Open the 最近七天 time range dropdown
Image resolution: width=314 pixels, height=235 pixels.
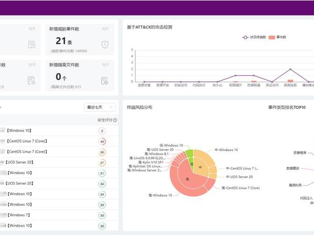(x=100, y=107)
